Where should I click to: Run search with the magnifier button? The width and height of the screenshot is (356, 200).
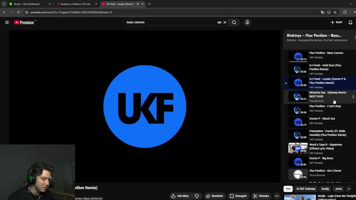[234, 22]
